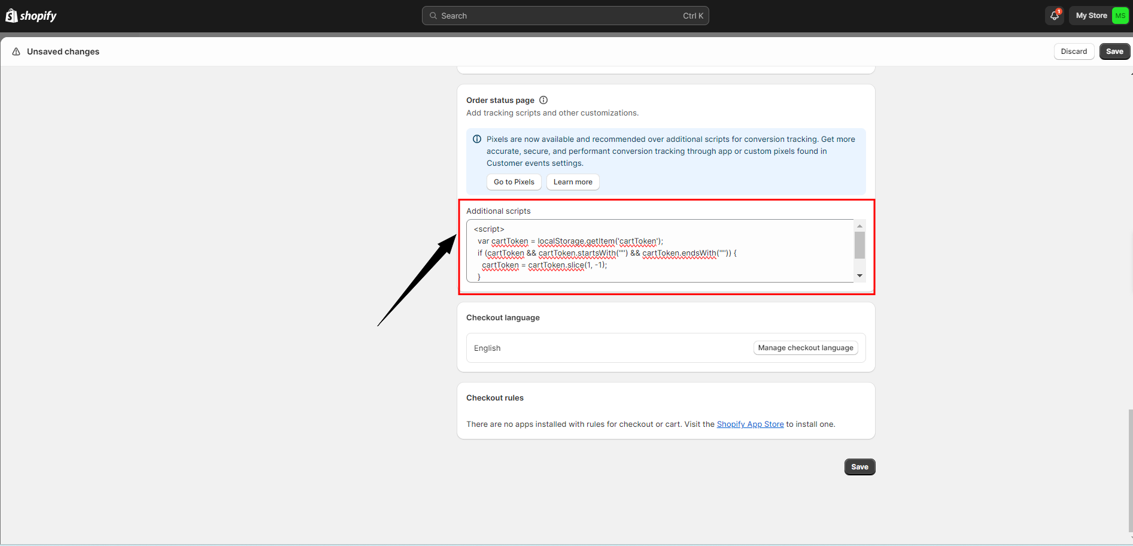Click the info icon in Pixels banner

(x=477, y=139)
